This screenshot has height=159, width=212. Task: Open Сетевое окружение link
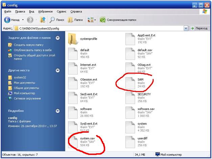pos(27,98)
